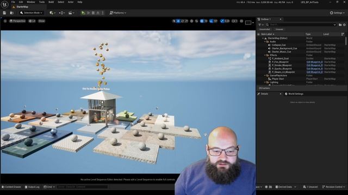Open the Content Drawer

click(11, 187)
